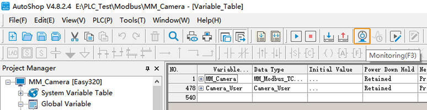Click the Download to PLC icon
Image resolution: width=427 pixels, height=110 pixels.
click(329, 36)
